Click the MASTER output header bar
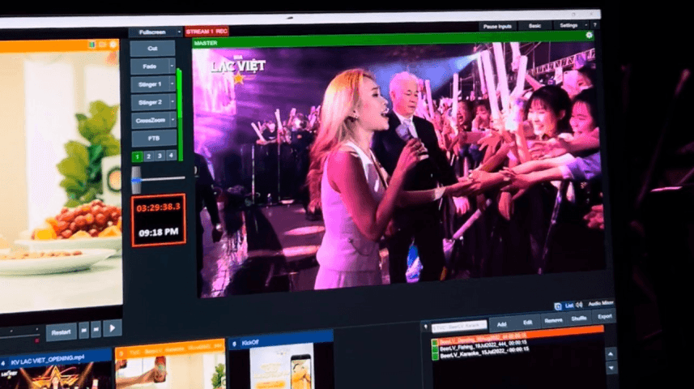Image resolution: width=694 pixels, height=389 pixels. [393, 40]
